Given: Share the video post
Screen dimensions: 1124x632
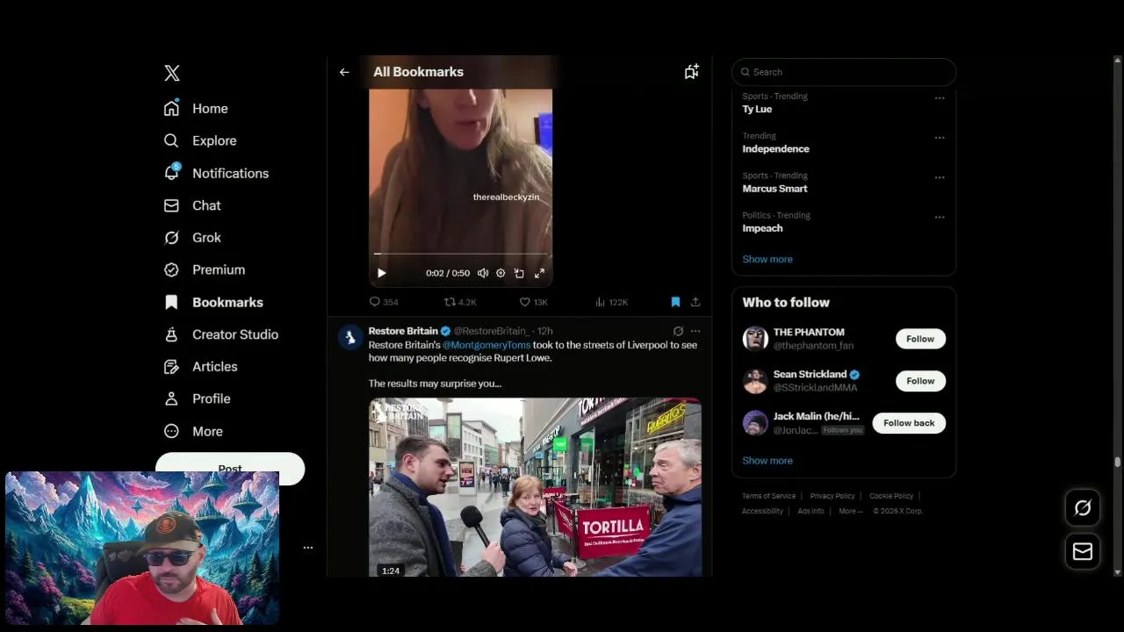Looking at the screenshot, I should coord(695,302).
